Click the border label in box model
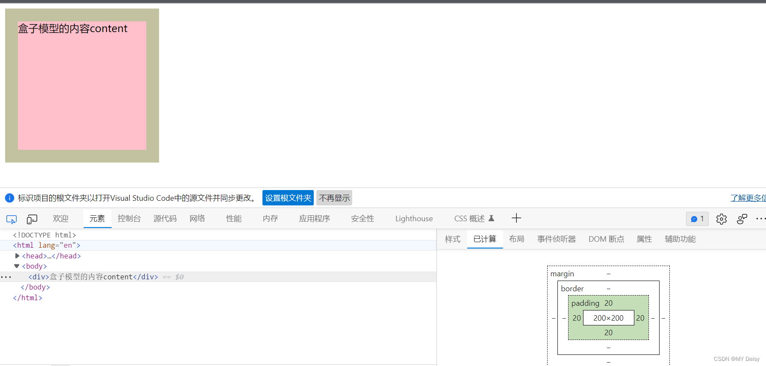 [572, 289]
